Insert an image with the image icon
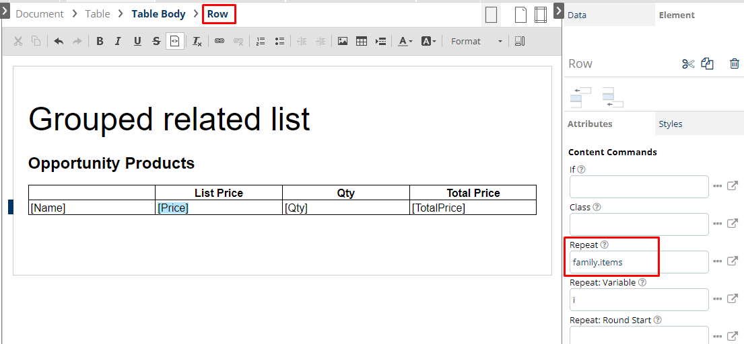 (343, 42)
